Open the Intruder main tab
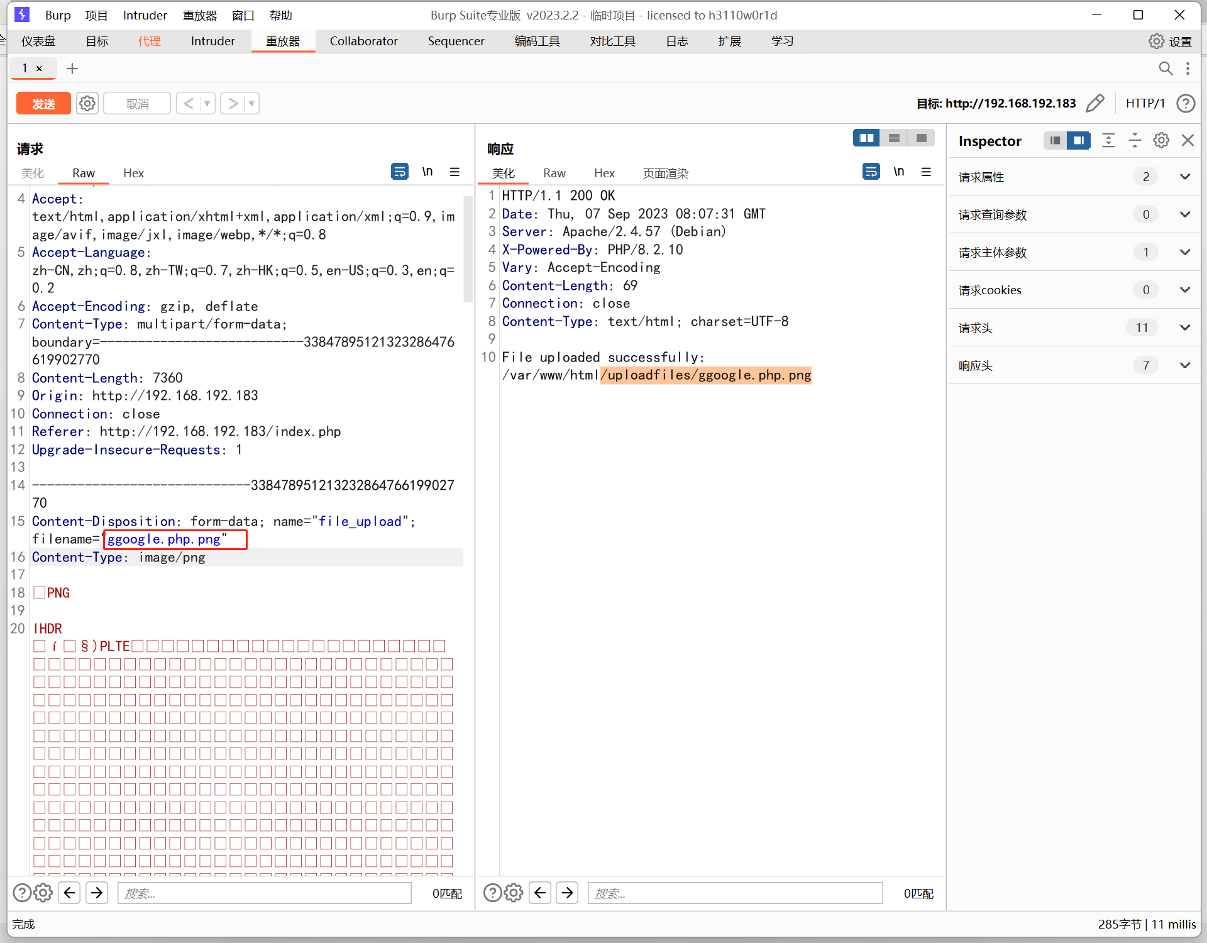This screenshot has width=1207, height=943. click(x=212, y=41)
